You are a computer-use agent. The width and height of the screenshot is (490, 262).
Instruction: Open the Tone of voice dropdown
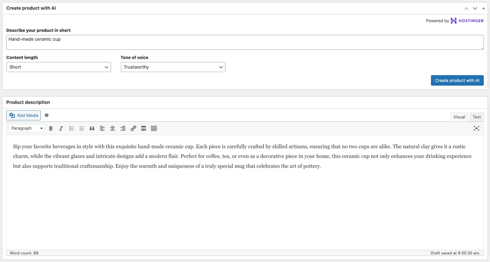pyautogui.click(x=173, y=67)
